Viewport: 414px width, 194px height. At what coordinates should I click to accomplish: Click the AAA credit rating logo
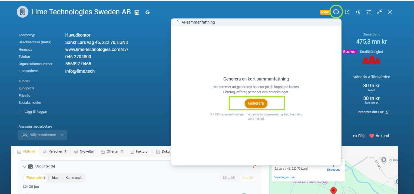point(371,61)
